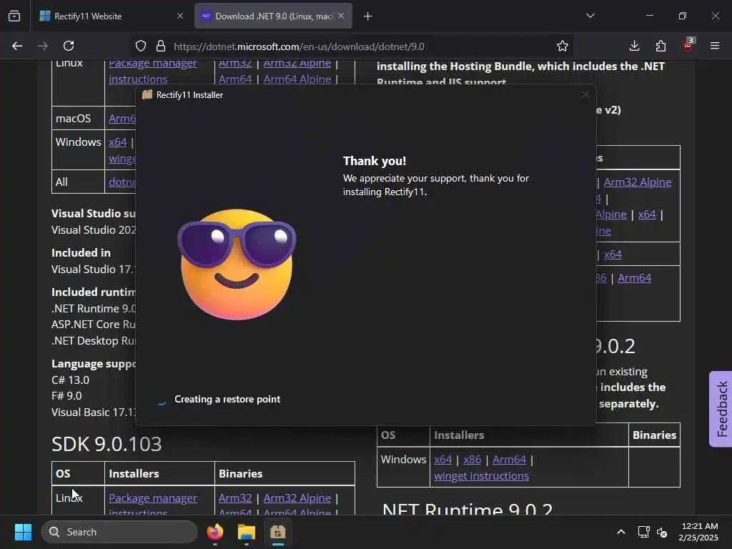Click the network status tray icon
The width and height of the screenshot is (732, 549).
click(x=643, y=532)
